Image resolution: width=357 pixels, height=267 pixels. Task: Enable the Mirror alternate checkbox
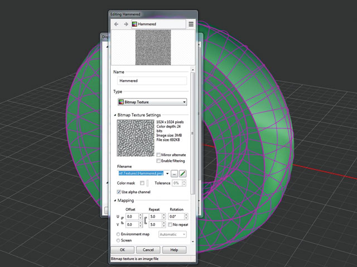(x=158, y=155)
